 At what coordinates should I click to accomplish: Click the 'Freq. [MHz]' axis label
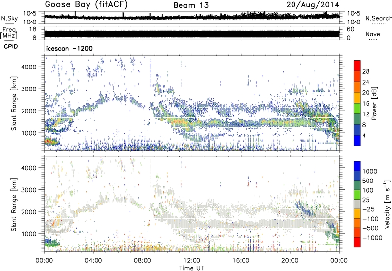pyautogui.click(x=9, y=33)
